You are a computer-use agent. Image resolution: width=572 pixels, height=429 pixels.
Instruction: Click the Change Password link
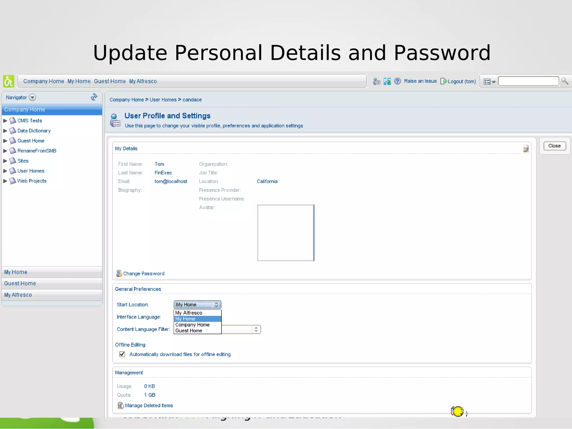[x=144, y=274]
